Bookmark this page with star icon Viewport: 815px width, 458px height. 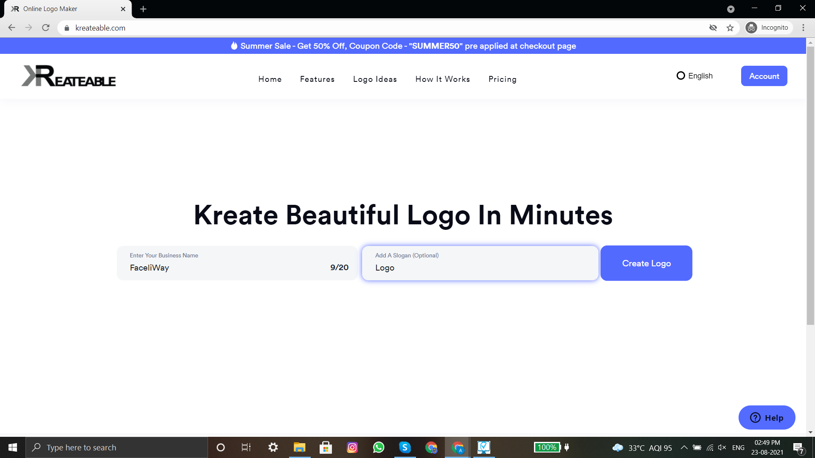[730, 28]
